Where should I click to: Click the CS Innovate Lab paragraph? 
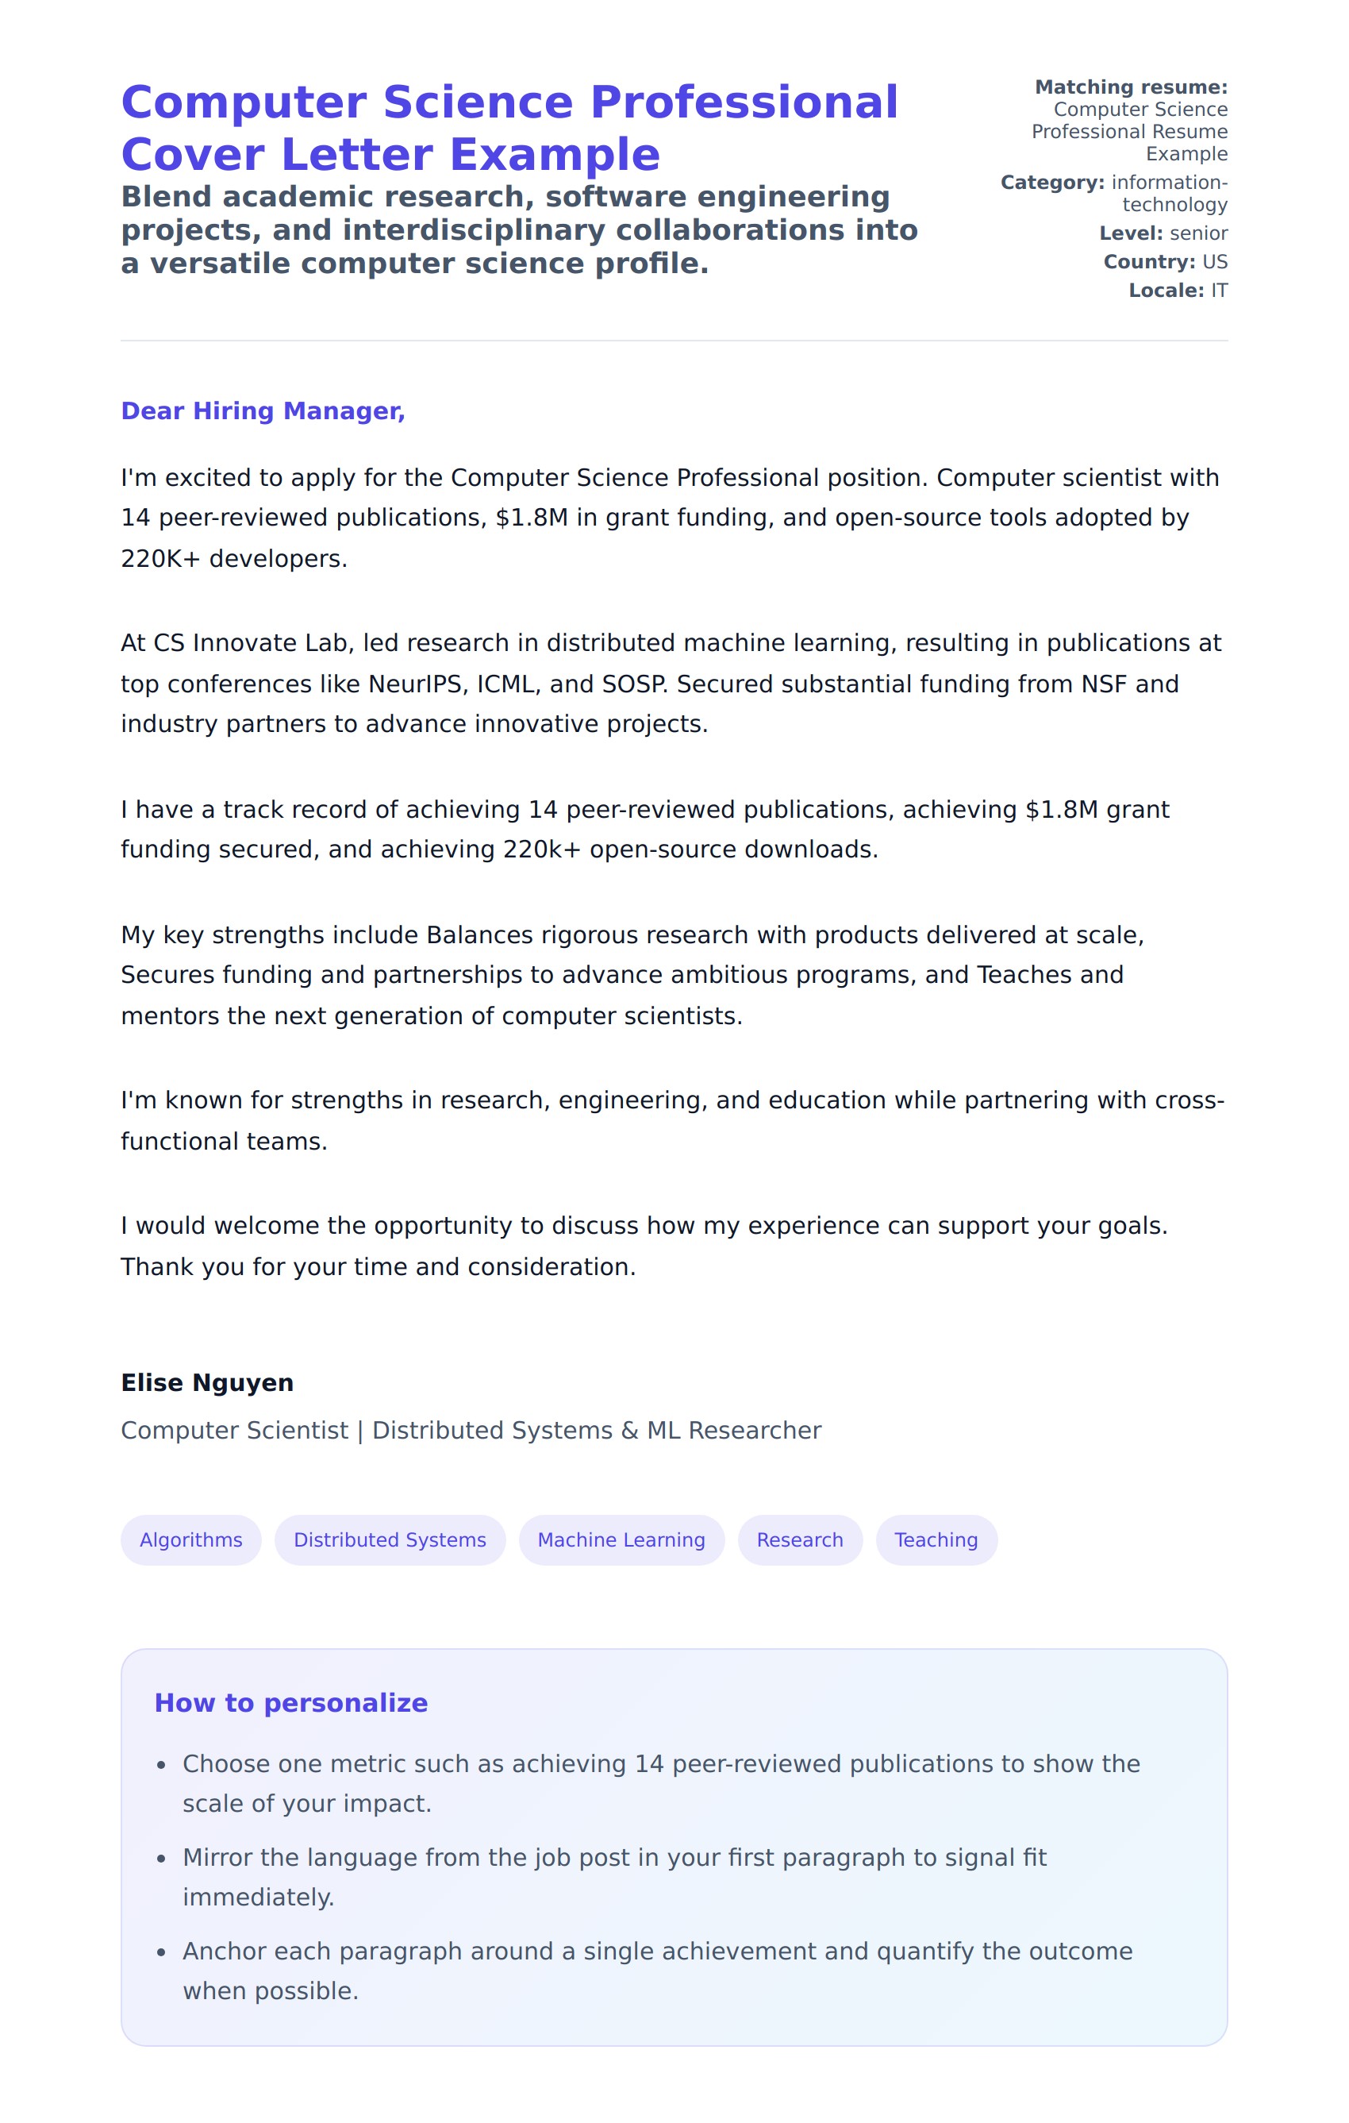(670, 684)
